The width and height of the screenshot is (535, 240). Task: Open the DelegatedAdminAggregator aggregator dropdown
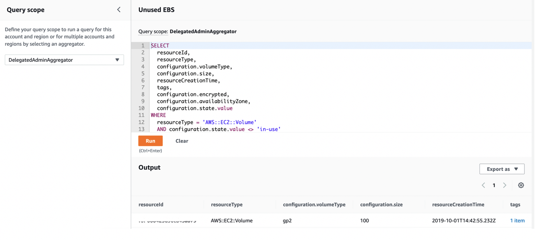(64, 59)
